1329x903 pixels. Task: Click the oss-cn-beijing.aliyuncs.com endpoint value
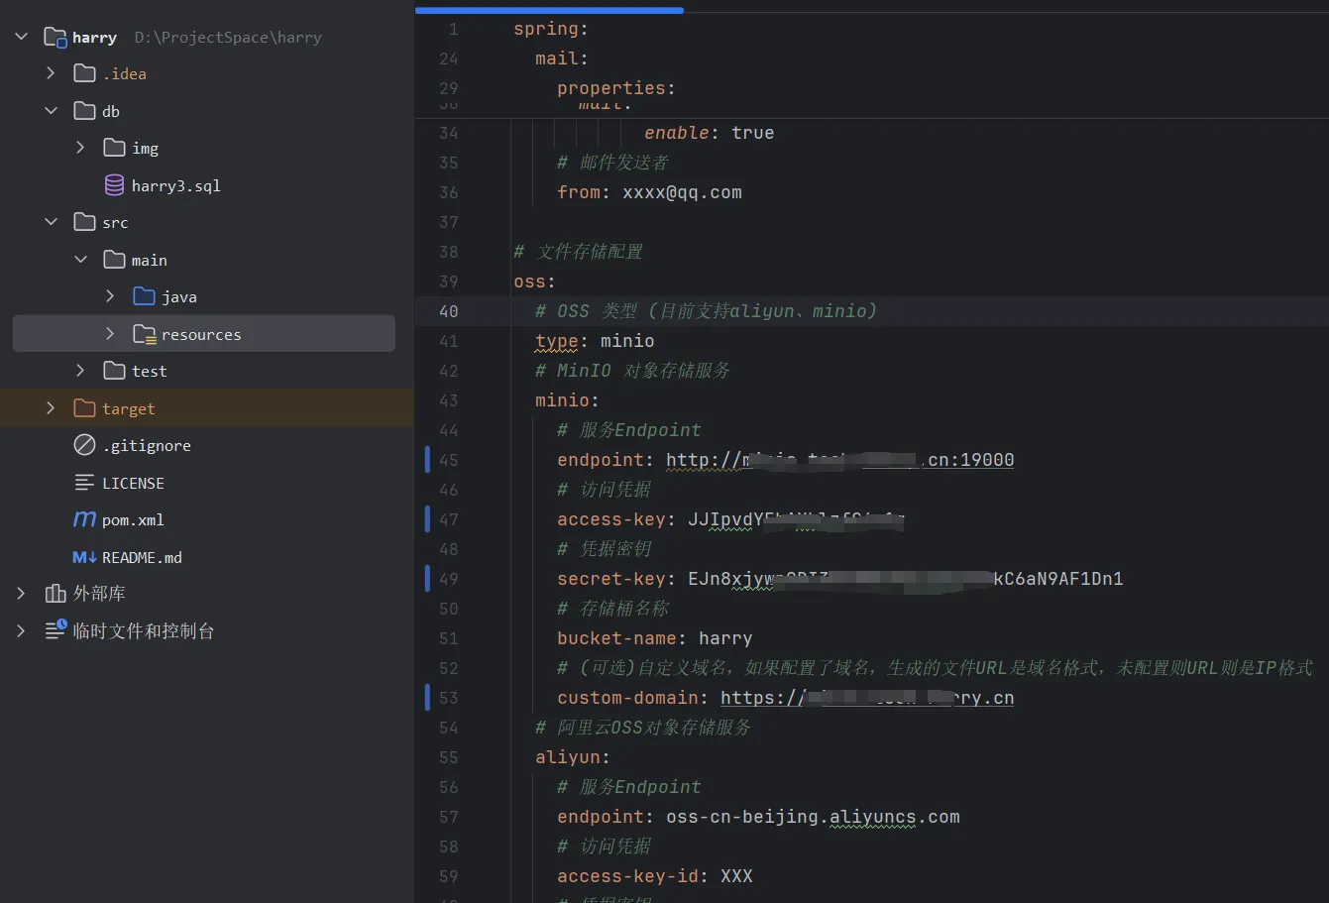pos(813,817)
